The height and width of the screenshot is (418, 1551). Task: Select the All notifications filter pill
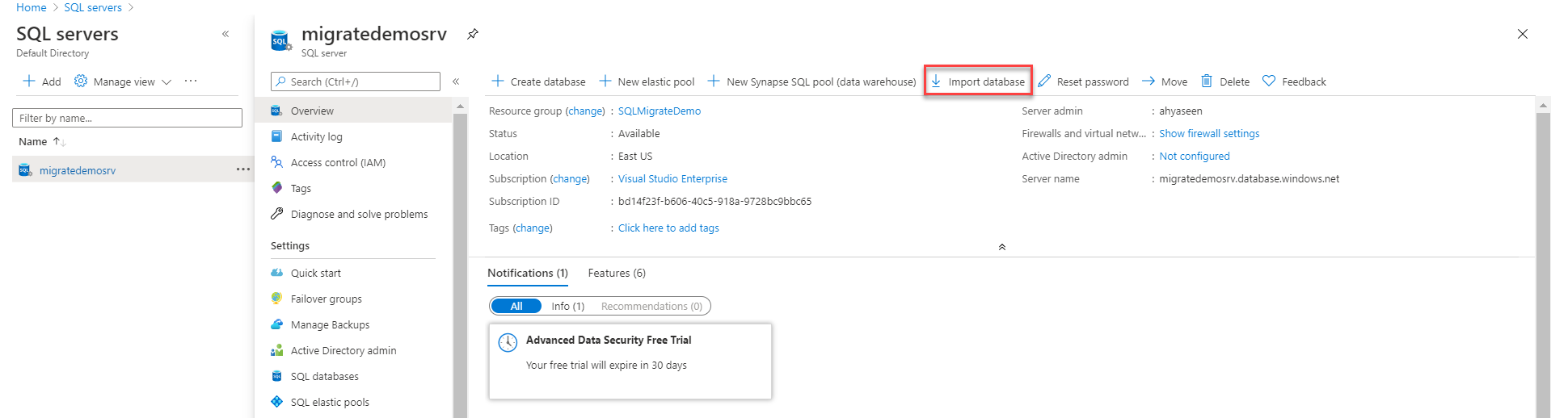516,307
